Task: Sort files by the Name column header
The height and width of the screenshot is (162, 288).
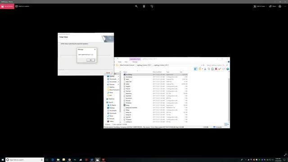Action: point(125,72)
